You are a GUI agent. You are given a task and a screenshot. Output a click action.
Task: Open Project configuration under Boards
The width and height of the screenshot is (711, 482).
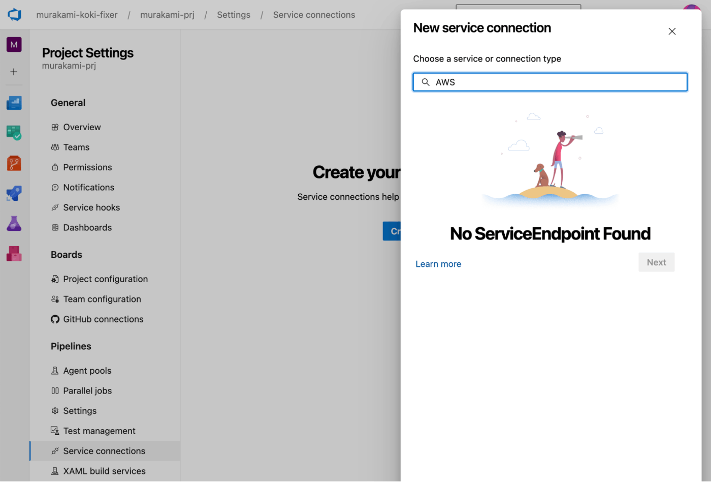(105, 279)
